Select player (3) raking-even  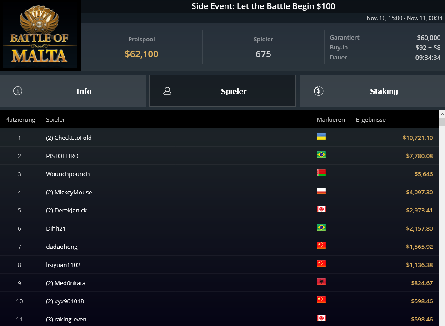[66, 319]
